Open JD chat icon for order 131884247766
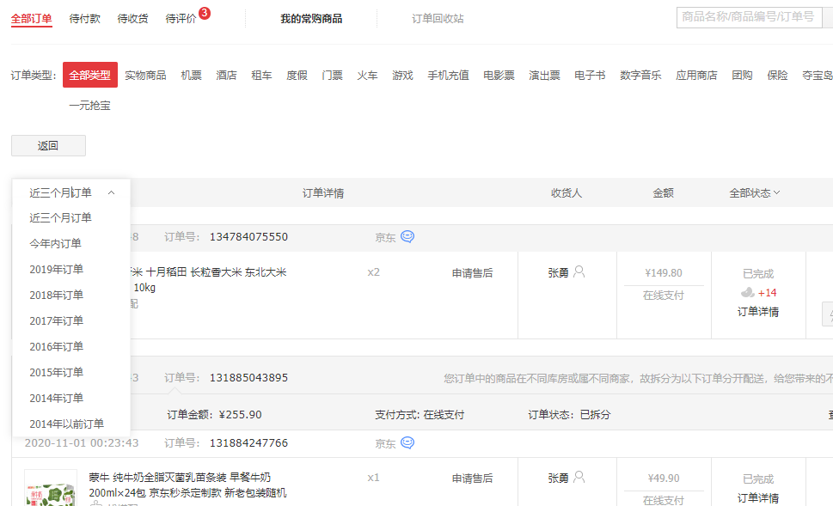The image size is (833, 506). [x=407, y=442]
